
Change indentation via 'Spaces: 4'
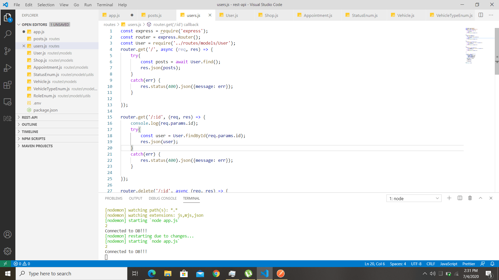[x=398, y=264]
